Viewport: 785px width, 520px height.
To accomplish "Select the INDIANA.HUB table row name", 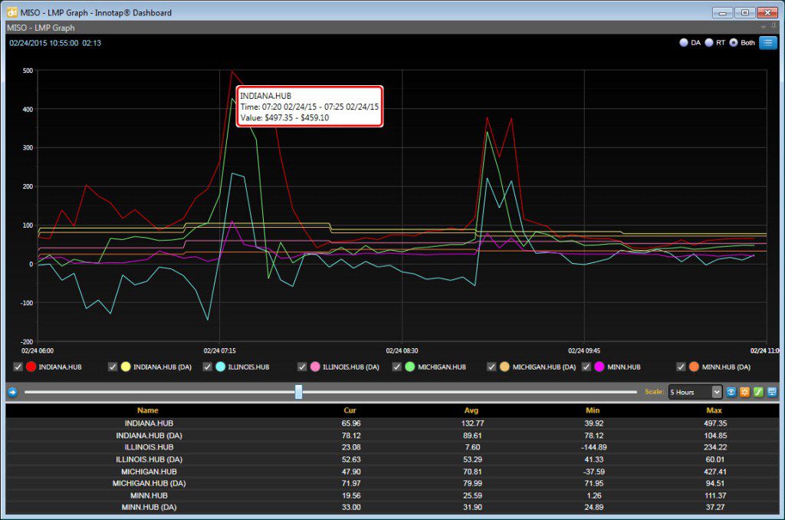I will pos(149,423).
